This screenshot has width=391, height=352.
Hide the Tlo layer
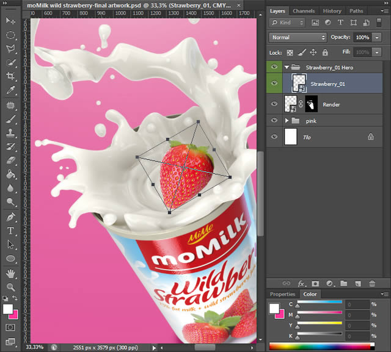274,137
